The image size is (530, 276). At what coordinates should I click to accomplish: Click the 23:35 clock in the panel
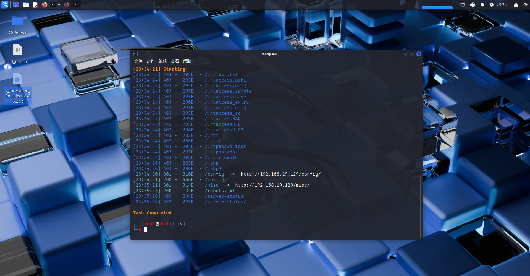[x=502, y=5]
